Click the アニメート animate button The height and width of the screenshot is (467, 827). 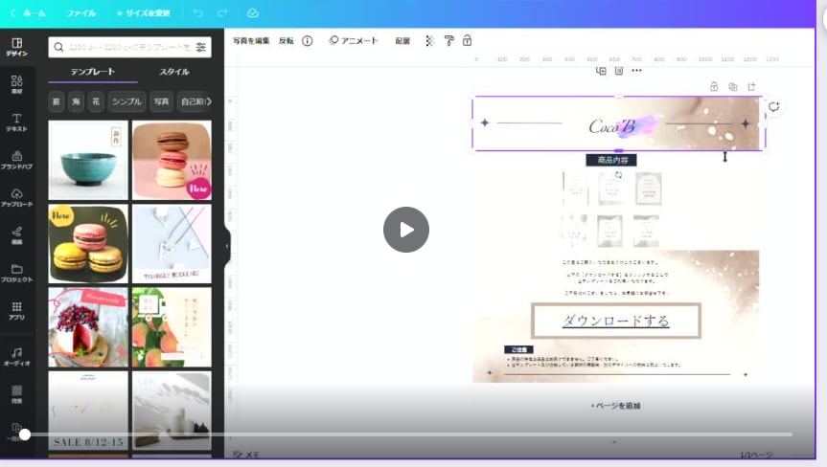click(354, 40)
